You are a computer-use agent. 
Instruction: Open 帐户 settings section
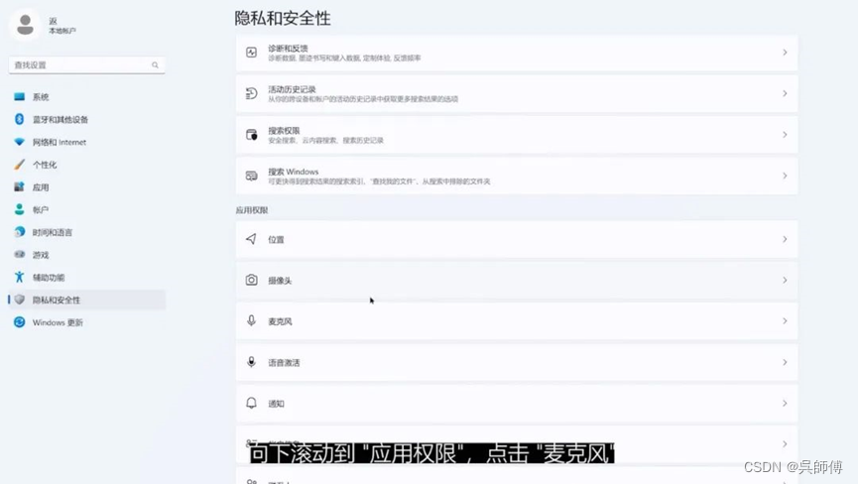pyautogui.click(x=87, y=209)
